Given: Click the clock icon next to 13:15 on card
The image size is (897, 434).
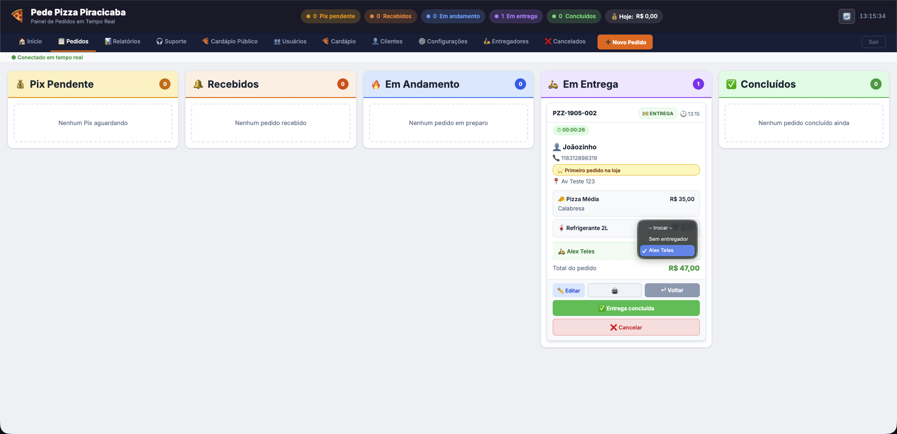Looking at the screenshot, I should click(683, 114).
